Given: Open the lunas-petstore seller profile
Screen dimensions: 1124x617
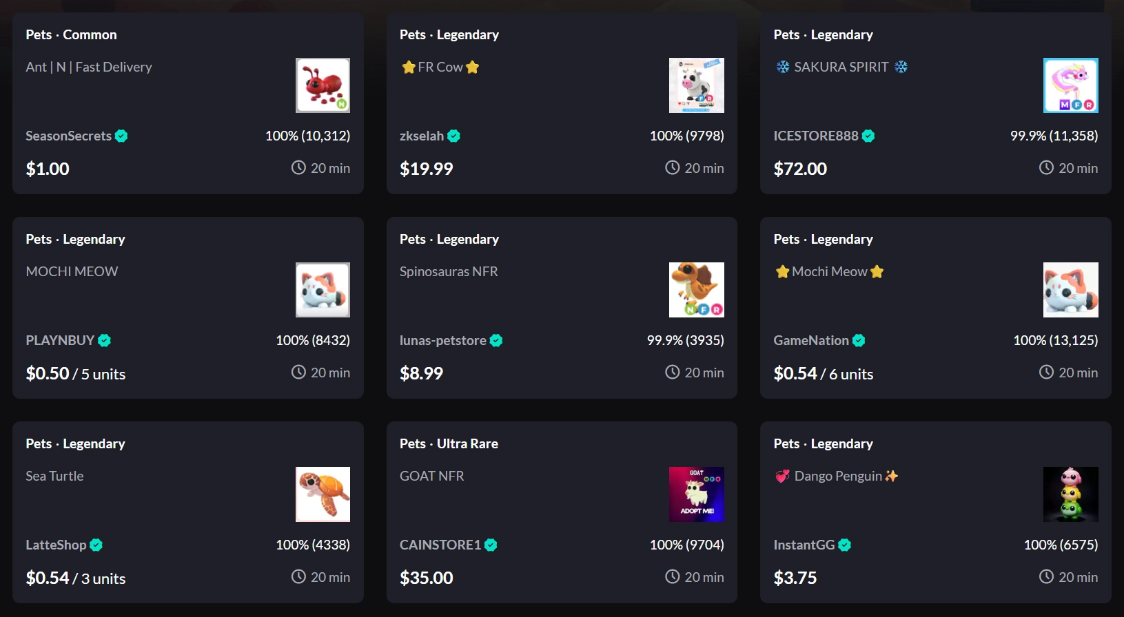Looking at the screenshot, I should [442, 340].
